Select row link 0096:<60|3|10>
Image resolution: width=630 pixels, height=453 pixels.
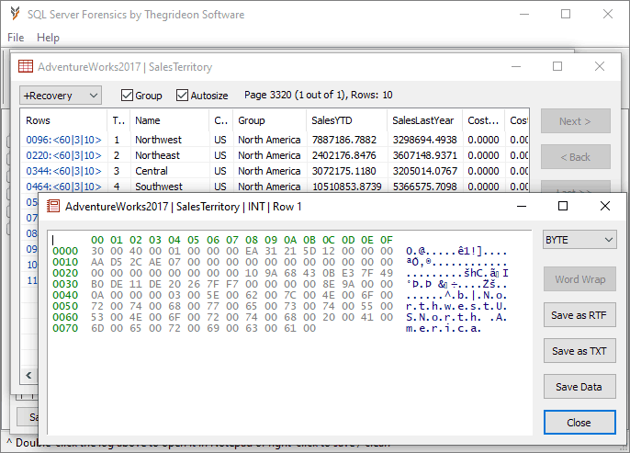[63, 140]
